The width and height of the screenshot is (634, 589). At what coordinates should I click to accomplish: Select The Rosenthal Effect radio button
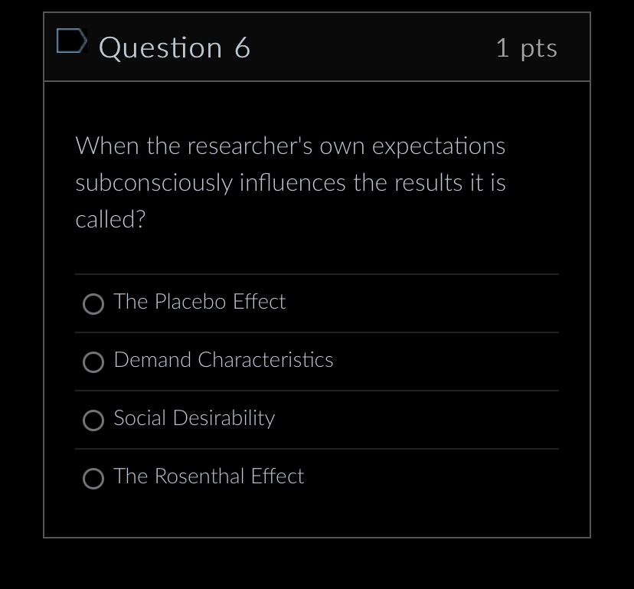click(93, 479)
